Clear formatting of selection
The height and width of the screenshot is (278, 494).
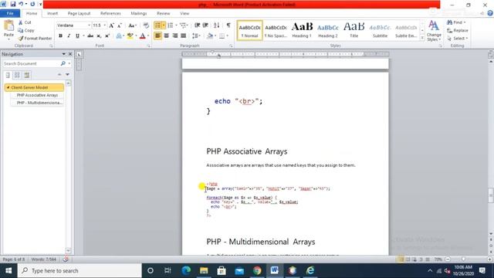click(146, 25)
